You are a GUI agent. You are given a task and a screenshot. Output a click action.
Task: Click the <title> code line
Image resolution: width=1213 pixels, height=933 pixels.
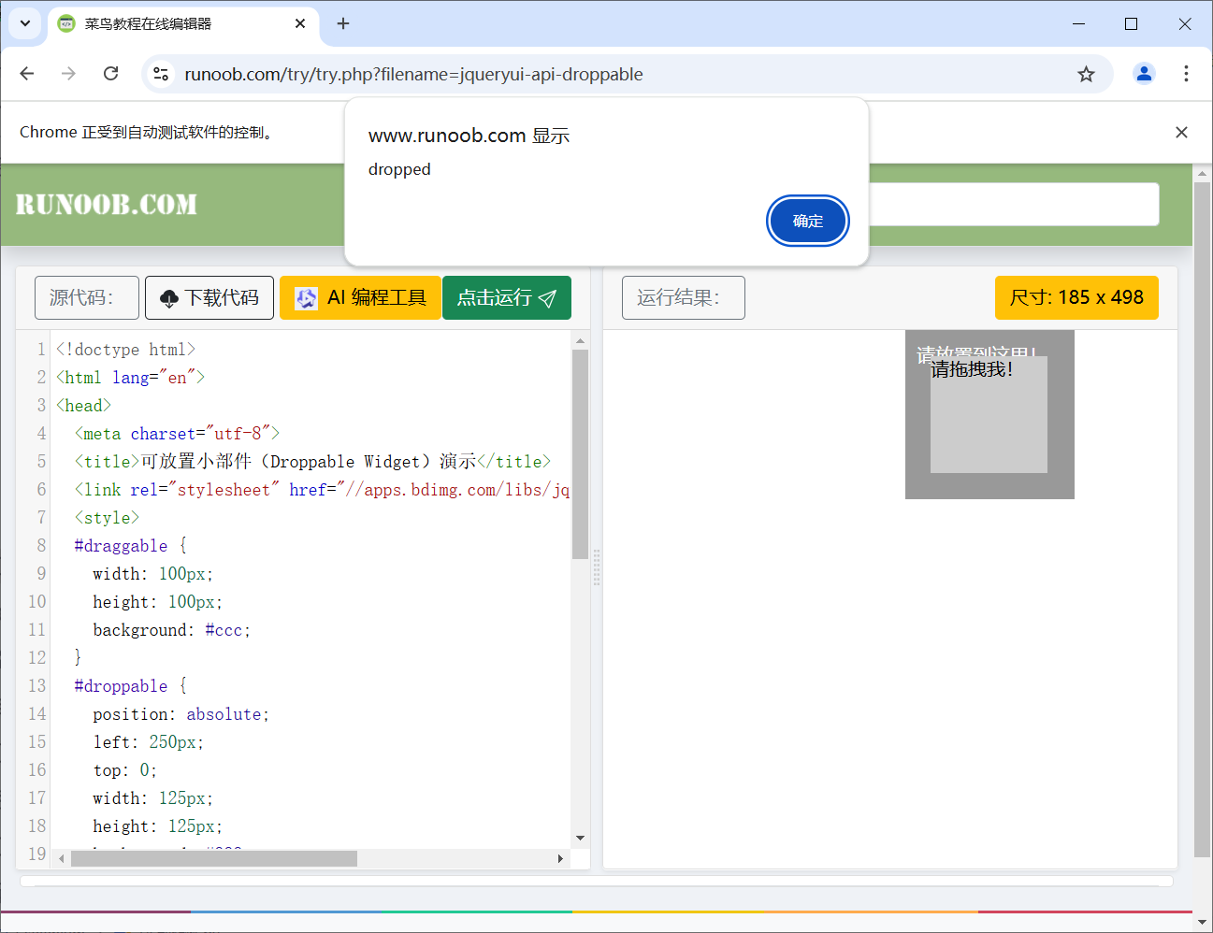coord(312,462)
